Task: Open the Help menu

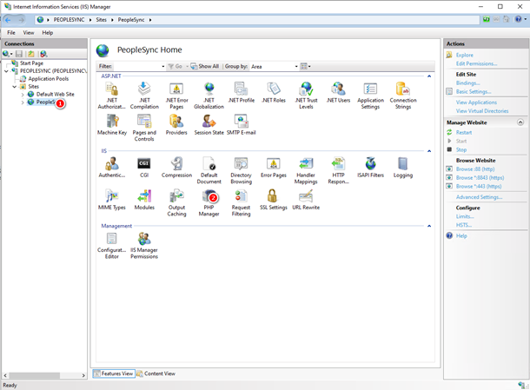Action: (x=47, y=33)
